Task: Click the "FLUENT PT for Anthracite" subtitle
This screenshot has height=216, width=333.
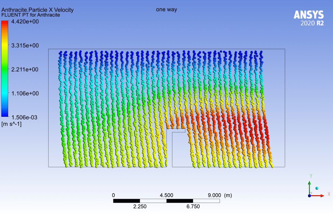Action: pyautogui.click(x=31, y=15)
